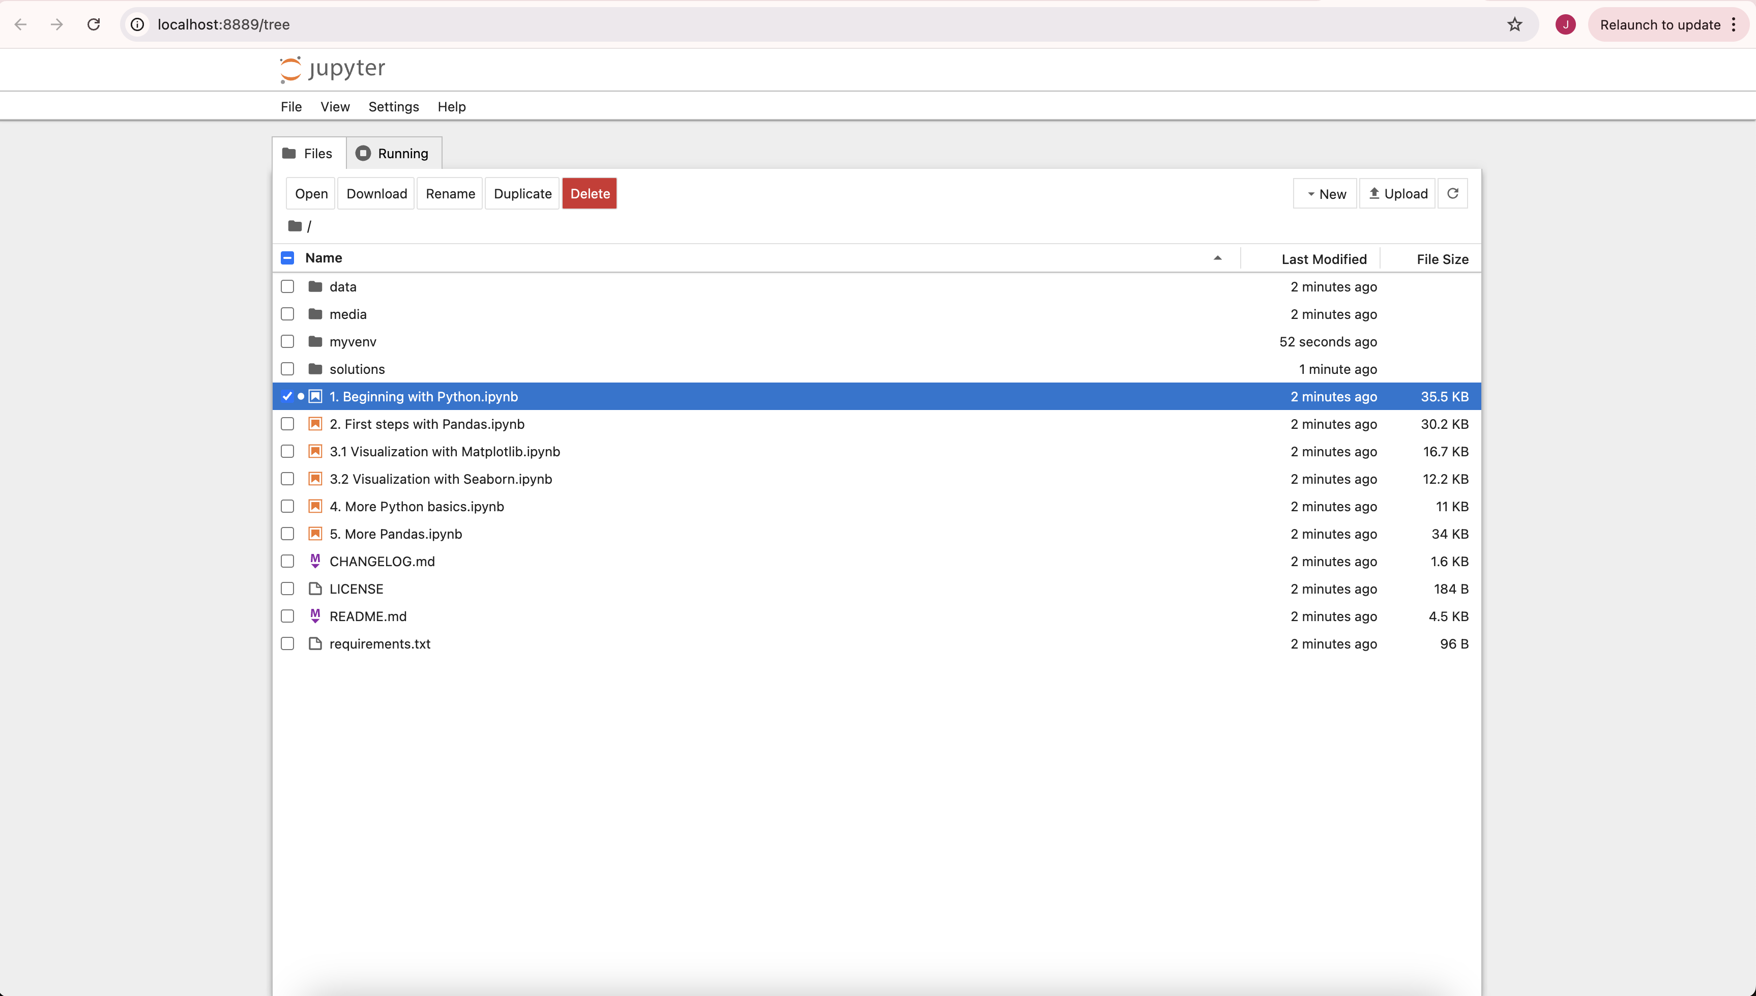
Task: Click the refresh file list icon
Action: pyautogui.click(x=1452, y=194)
